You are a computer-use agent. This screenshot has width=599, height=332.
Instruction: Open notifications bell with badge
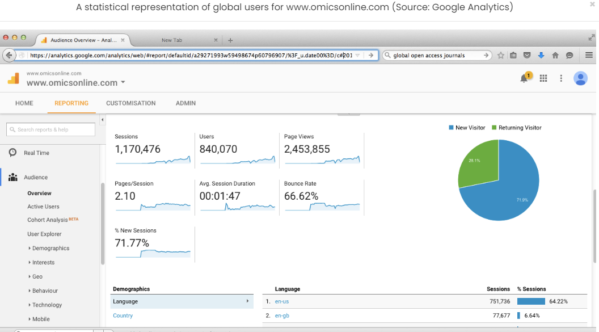[x=526, y=78]
